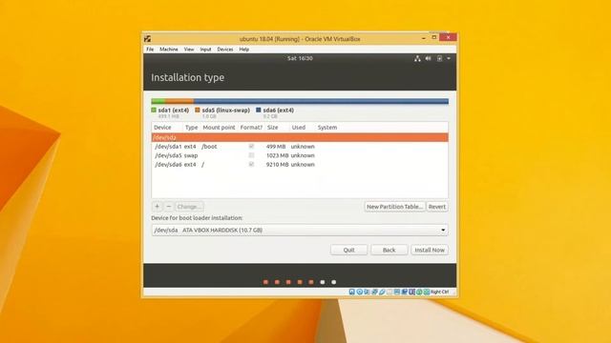Click Ubuntu power/battery icon in top bar
This screenshot has width=611, height=343.
pos(439,58)
